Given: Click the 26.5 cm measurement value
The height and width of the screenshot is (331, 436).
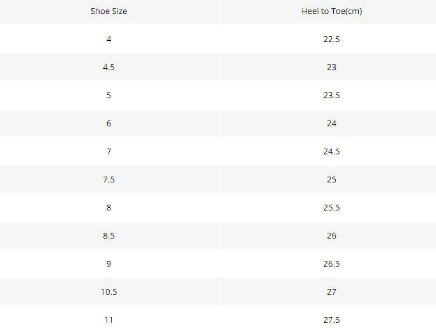Looking at the screenshot, I should click(x=331, y=264).
